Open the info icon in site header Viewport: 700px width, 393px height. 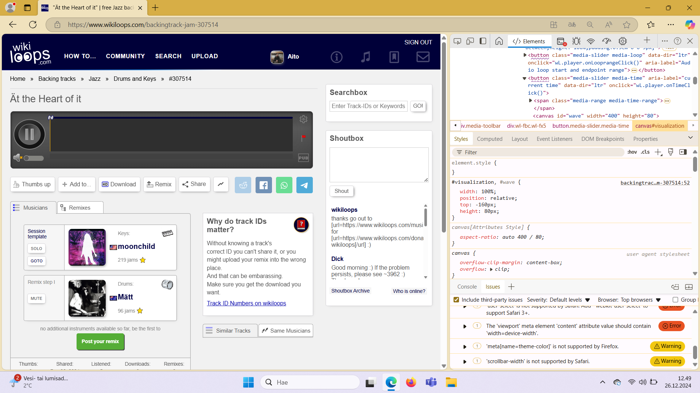point(337,57)
